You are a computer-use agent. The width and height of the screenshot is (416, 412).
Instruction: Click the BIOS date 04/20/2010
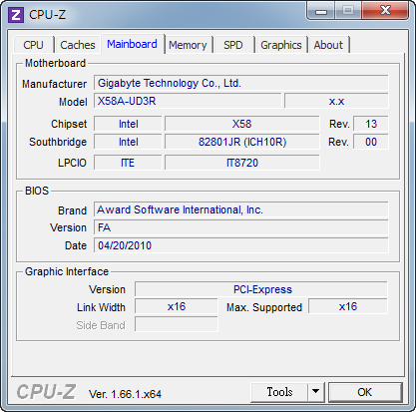point(241,245)
